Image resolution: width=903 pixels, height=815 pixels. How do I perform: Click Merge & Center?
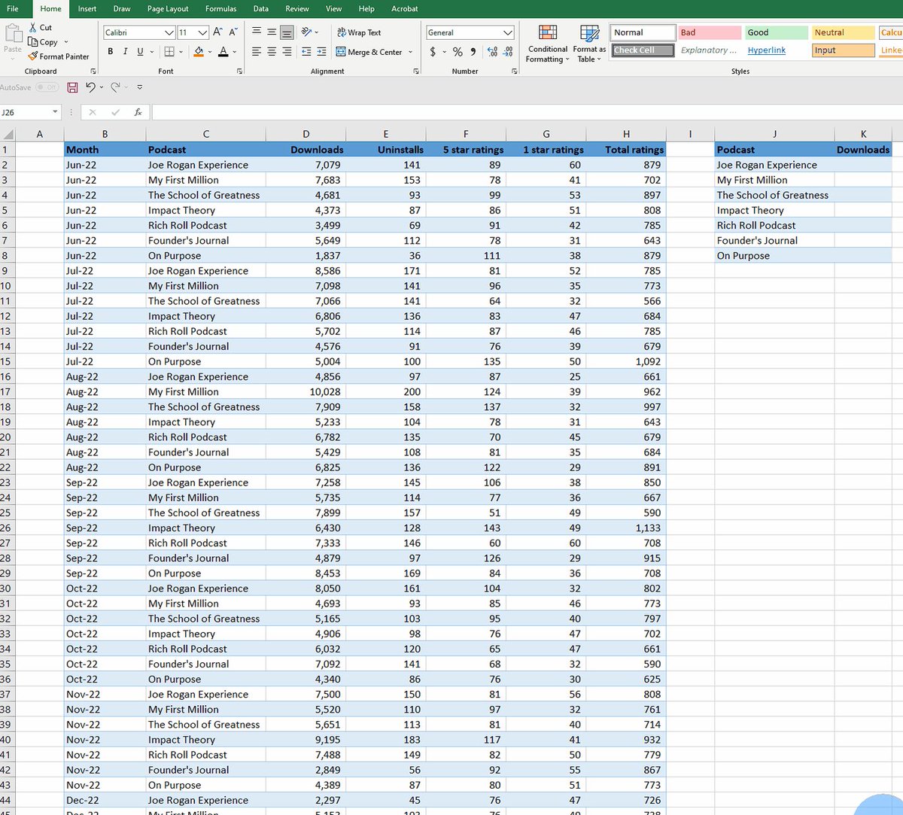point(369,52)
